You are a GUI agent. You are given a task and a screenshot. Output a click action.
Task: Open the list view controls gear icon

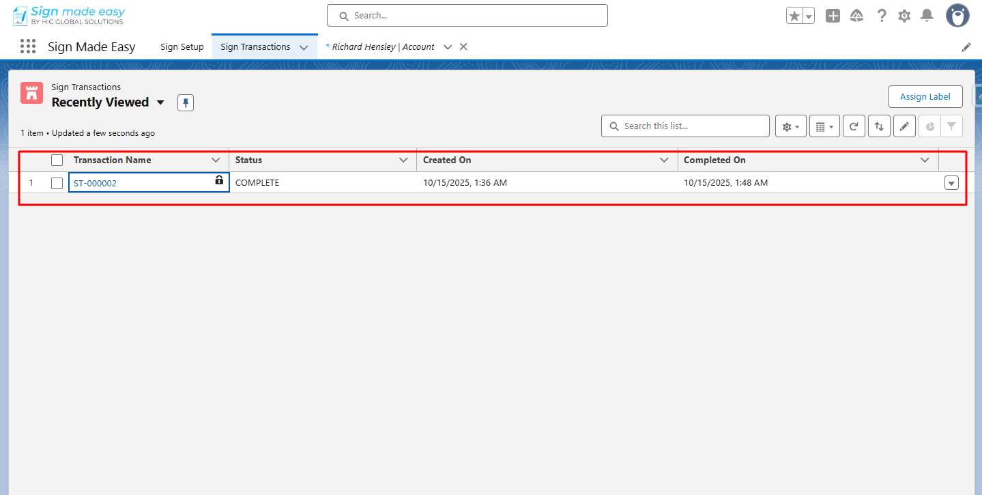(x=790, y=126)
